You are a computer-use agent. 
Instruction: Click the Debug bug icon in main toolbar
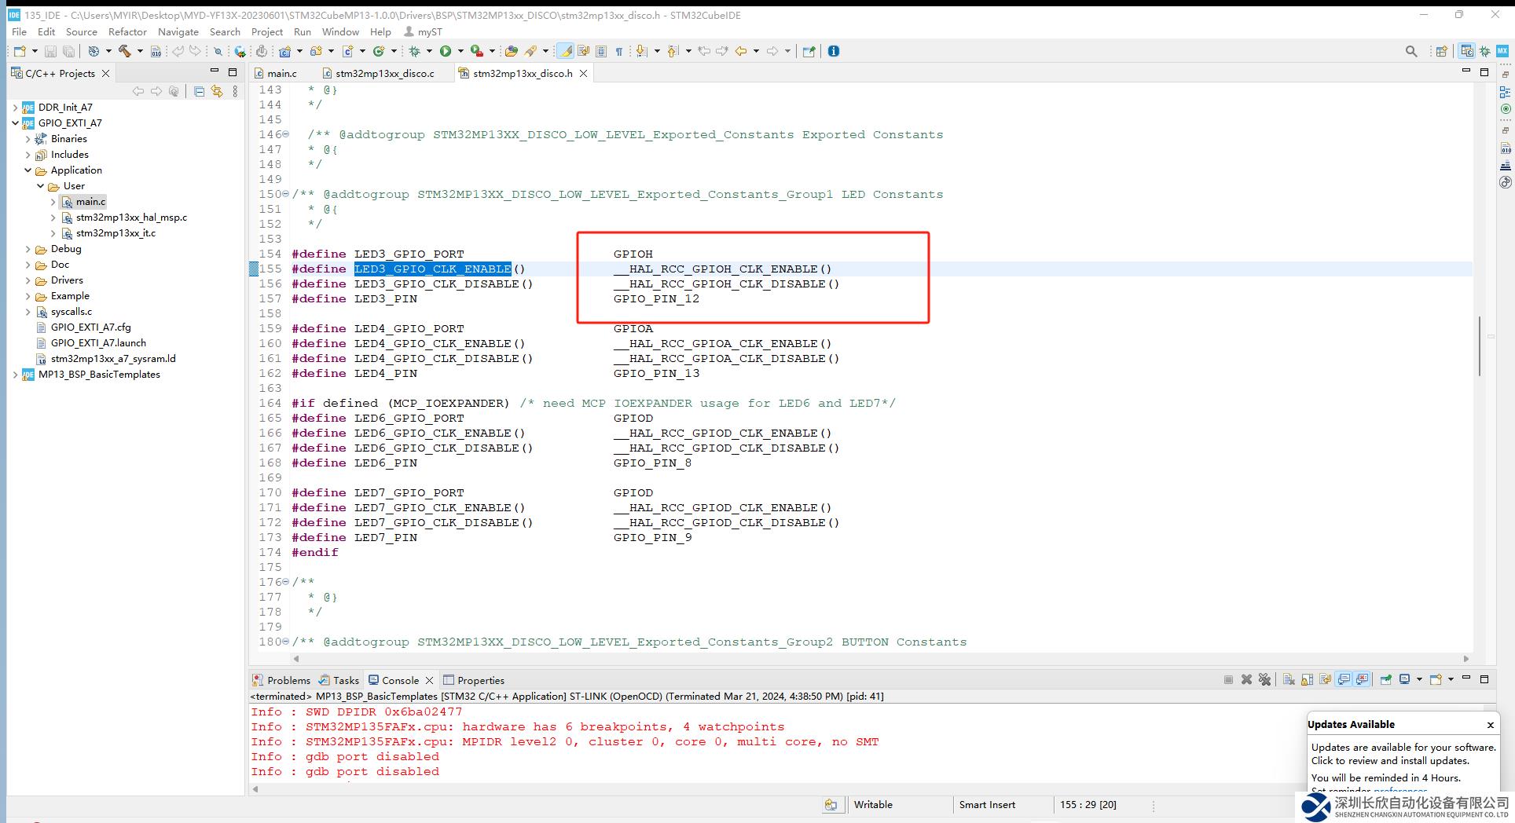[415, 51]
